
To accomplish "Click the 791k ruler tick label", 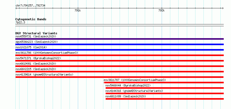I will [x=78, y=10].
